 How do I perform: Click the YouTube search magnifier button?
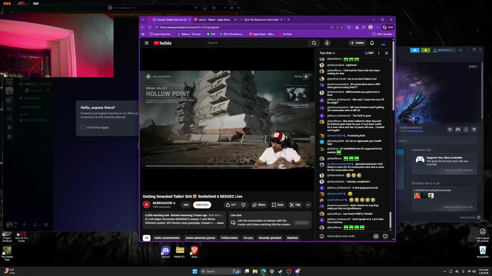[x=314, y=43]
